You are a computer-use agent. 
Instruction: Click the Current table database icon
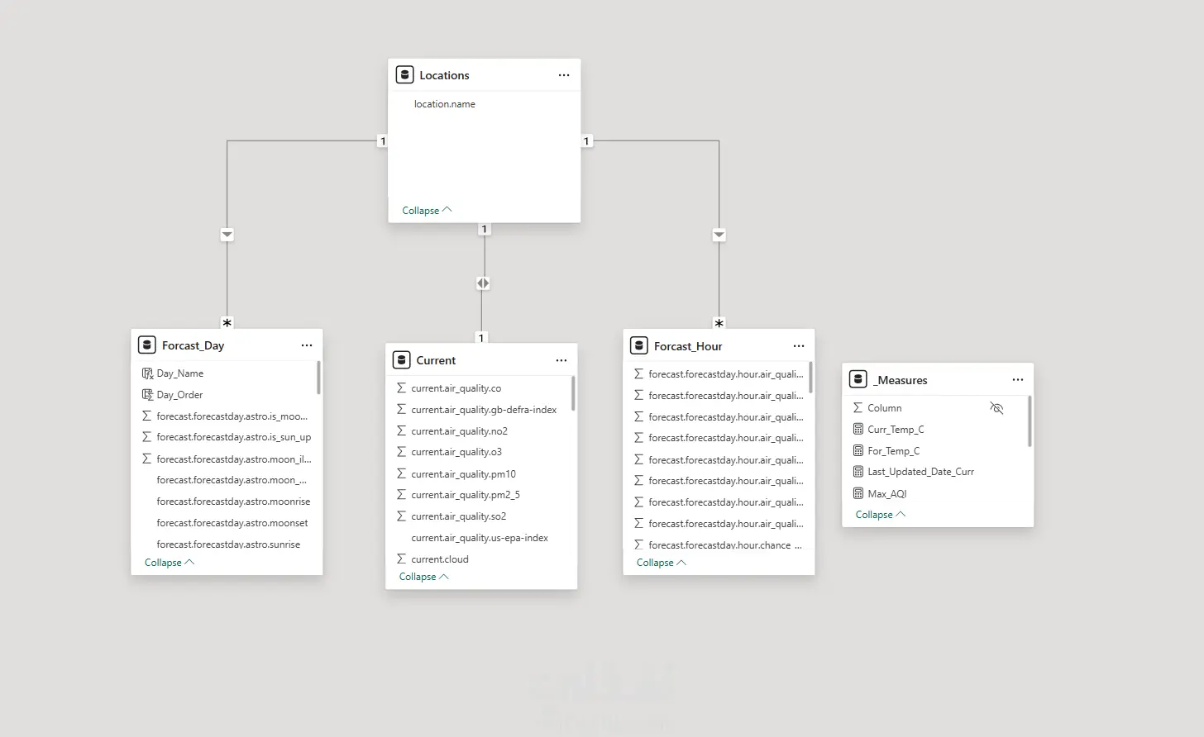click(401, 360)
